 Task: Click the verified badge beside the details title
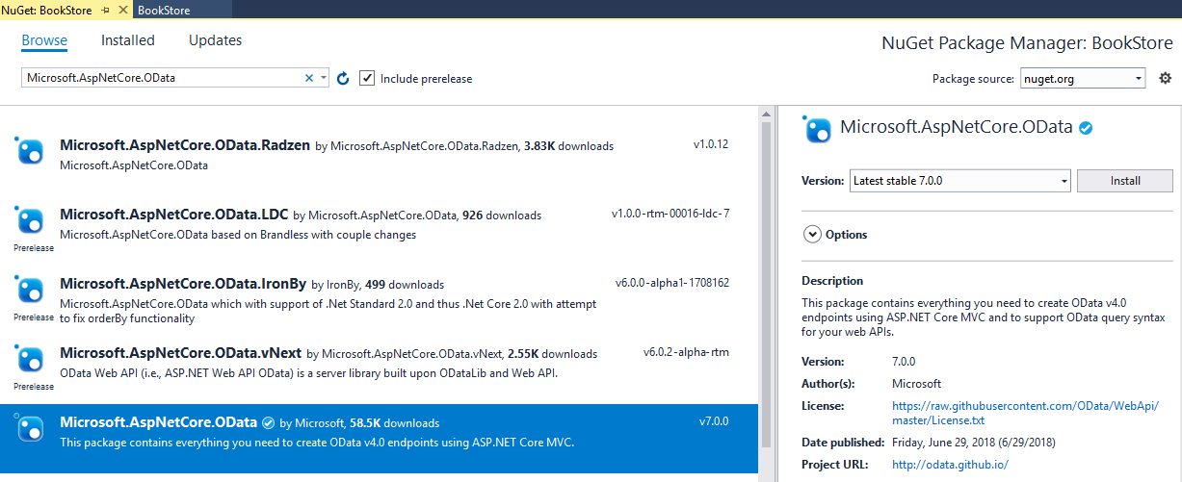click(x=1086, y=127)
